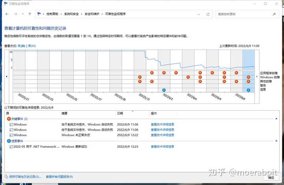Open the 安全和维护 breadcrumb
This screenshot has height=185, width=284.
[x=92, y=14]
